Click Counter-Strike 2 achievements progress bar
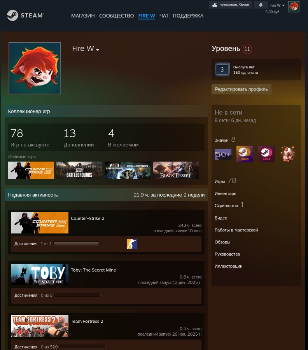The image size is (308, 350). point(77,243)
